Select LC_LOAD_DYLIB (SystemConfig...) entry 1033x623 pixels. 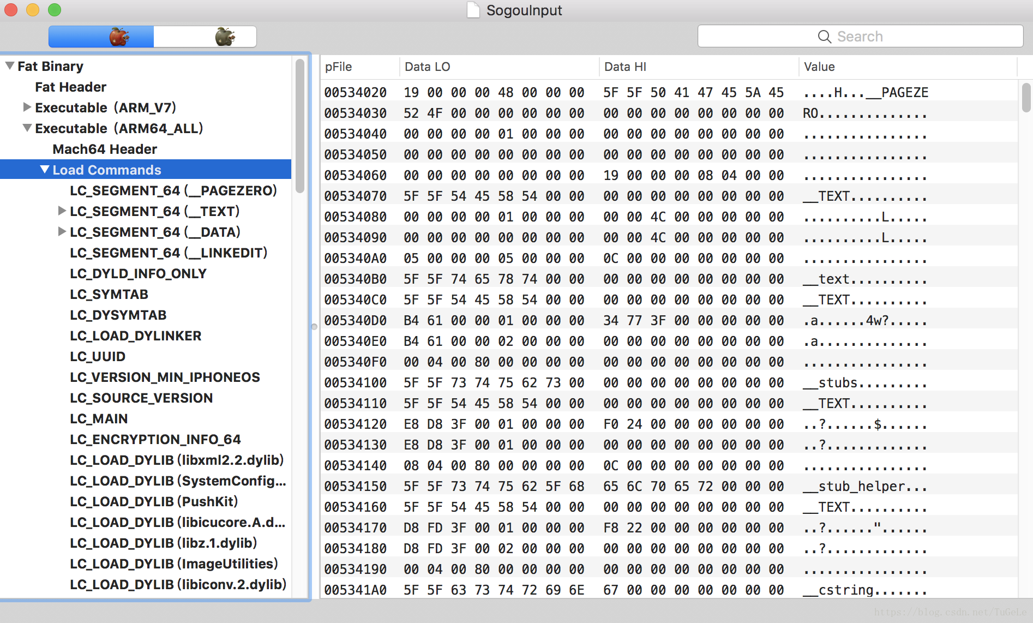point(178,481)
